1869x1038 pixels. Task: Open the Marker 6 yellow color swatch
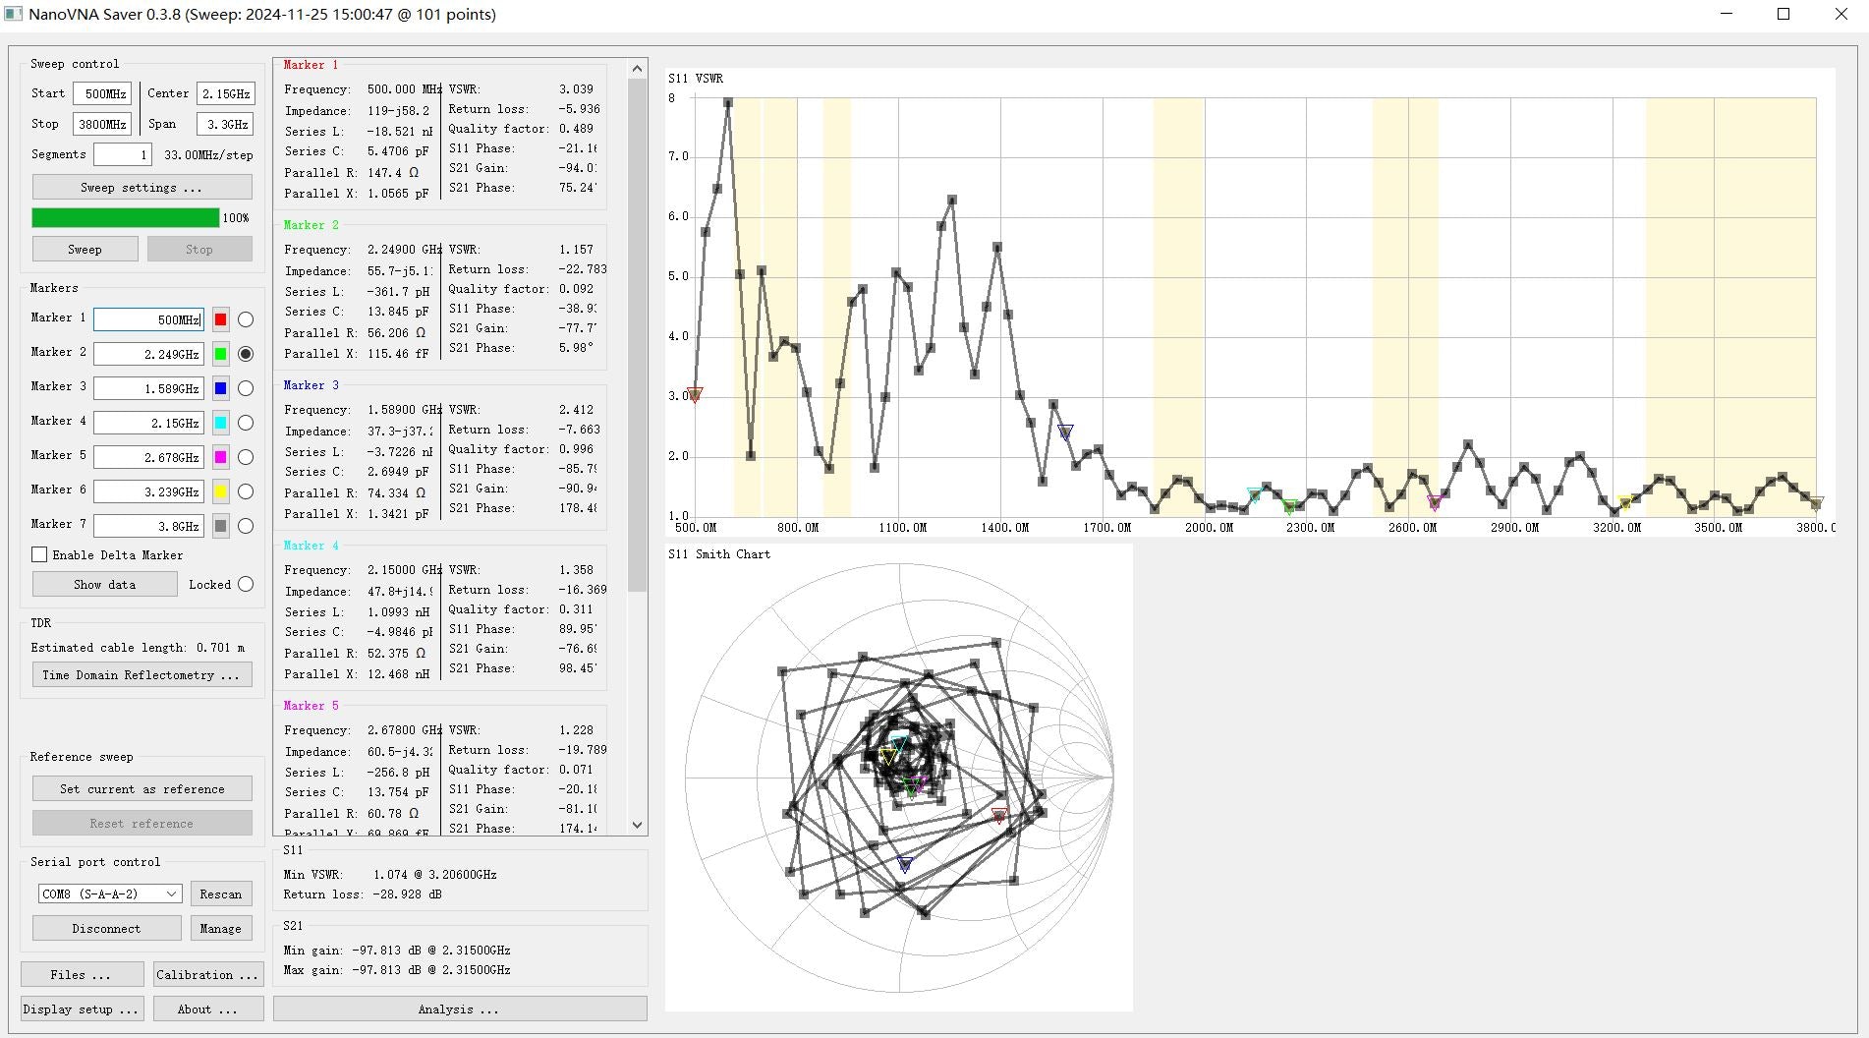(221, 491)
